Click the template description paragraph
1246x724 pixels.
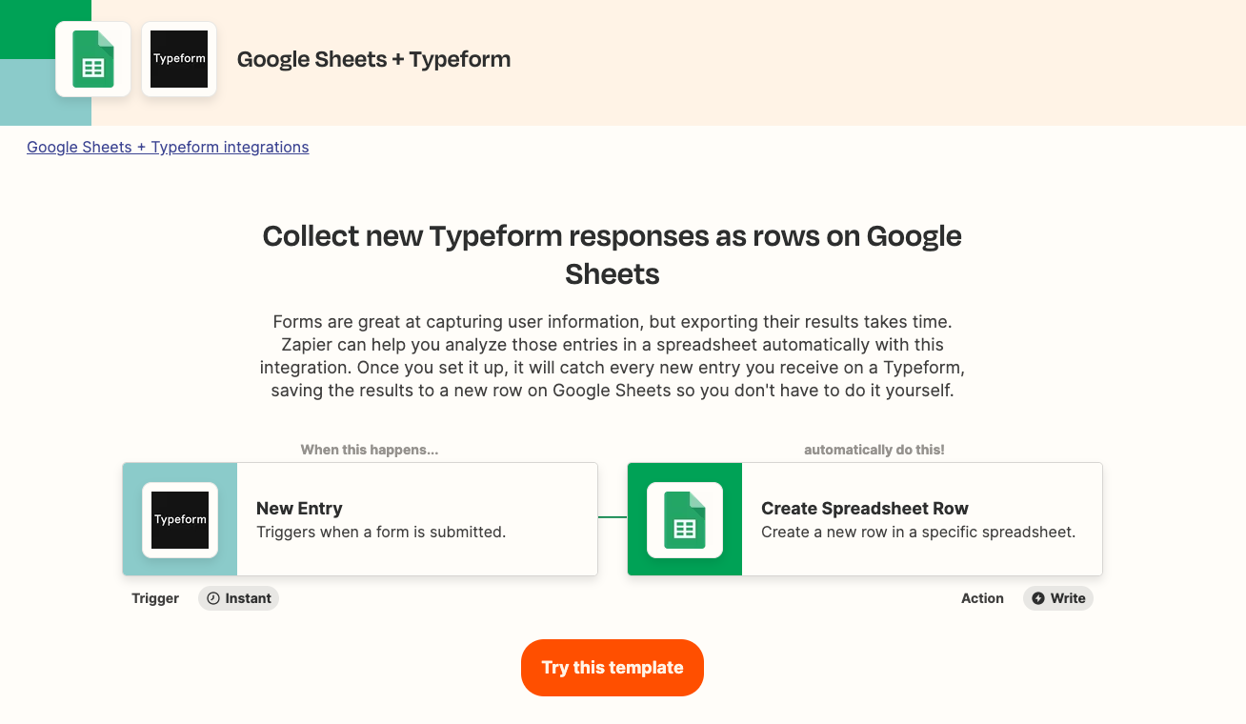pyautogui.click(x=613, y=355)
